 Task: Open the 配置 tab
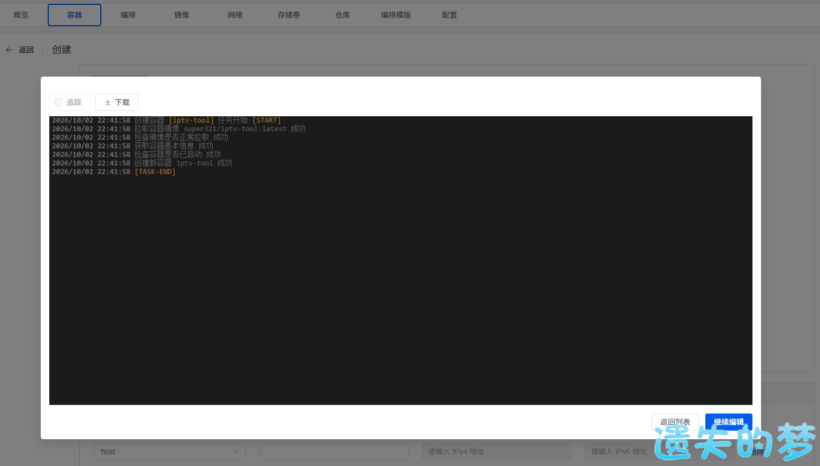450,15
